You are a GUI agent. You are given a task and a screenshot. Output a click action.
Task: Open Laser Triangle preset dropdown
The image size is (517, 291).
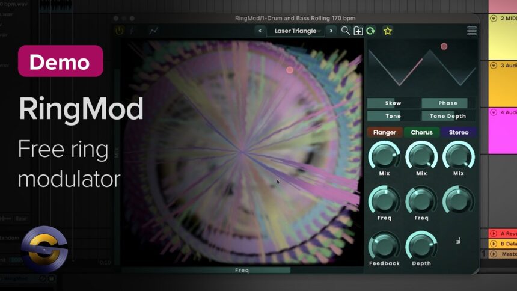[x=296, y=31]
